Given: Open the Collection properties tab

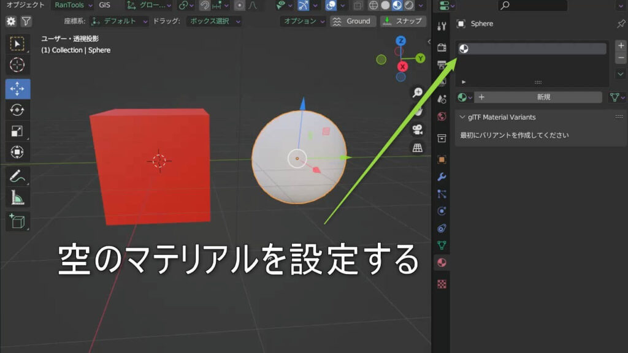Looking at the screenshot, I should (442, 138).
